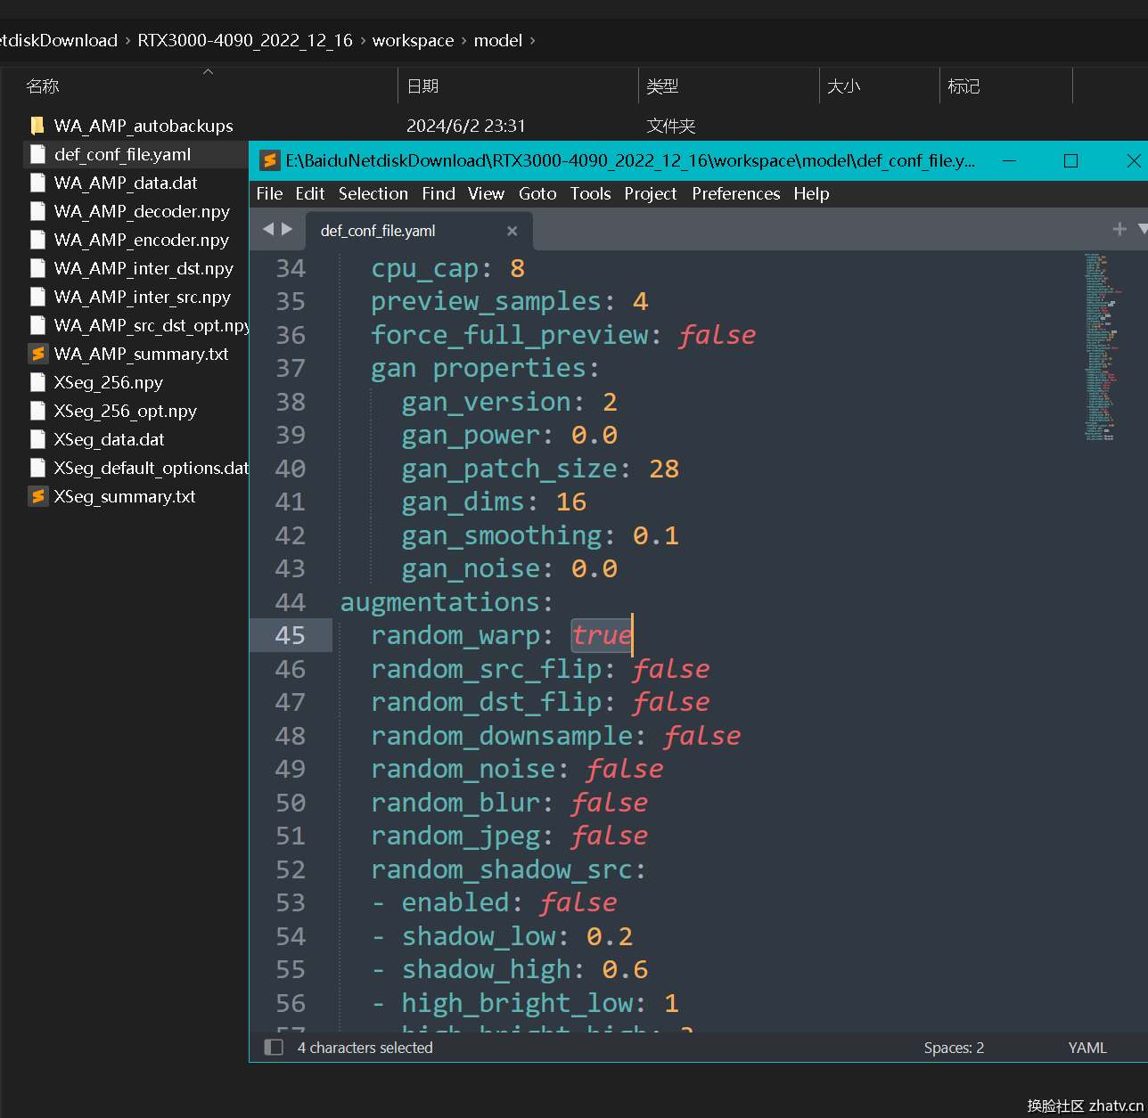Screen dimensions: 1148x1118
Task: Click the false value of force_full_preview
Action: (x=717, y=335)
